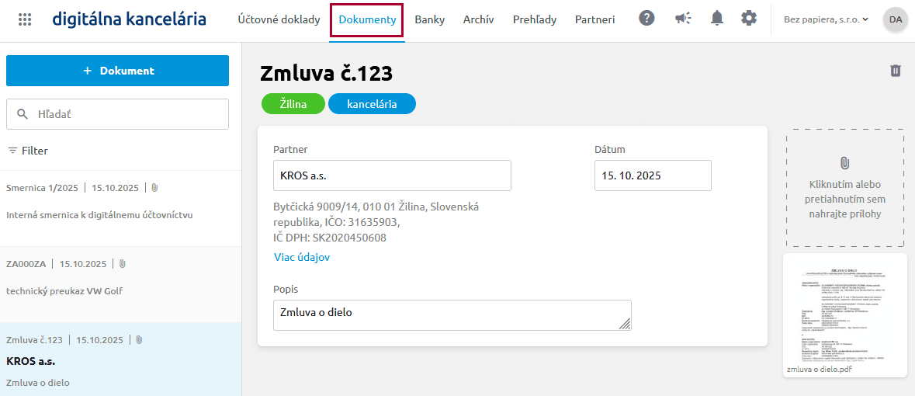Viewport: 915px width, 396px height.
Task: Switch to Účtovné doklady tab
Action: click(279, 19)
